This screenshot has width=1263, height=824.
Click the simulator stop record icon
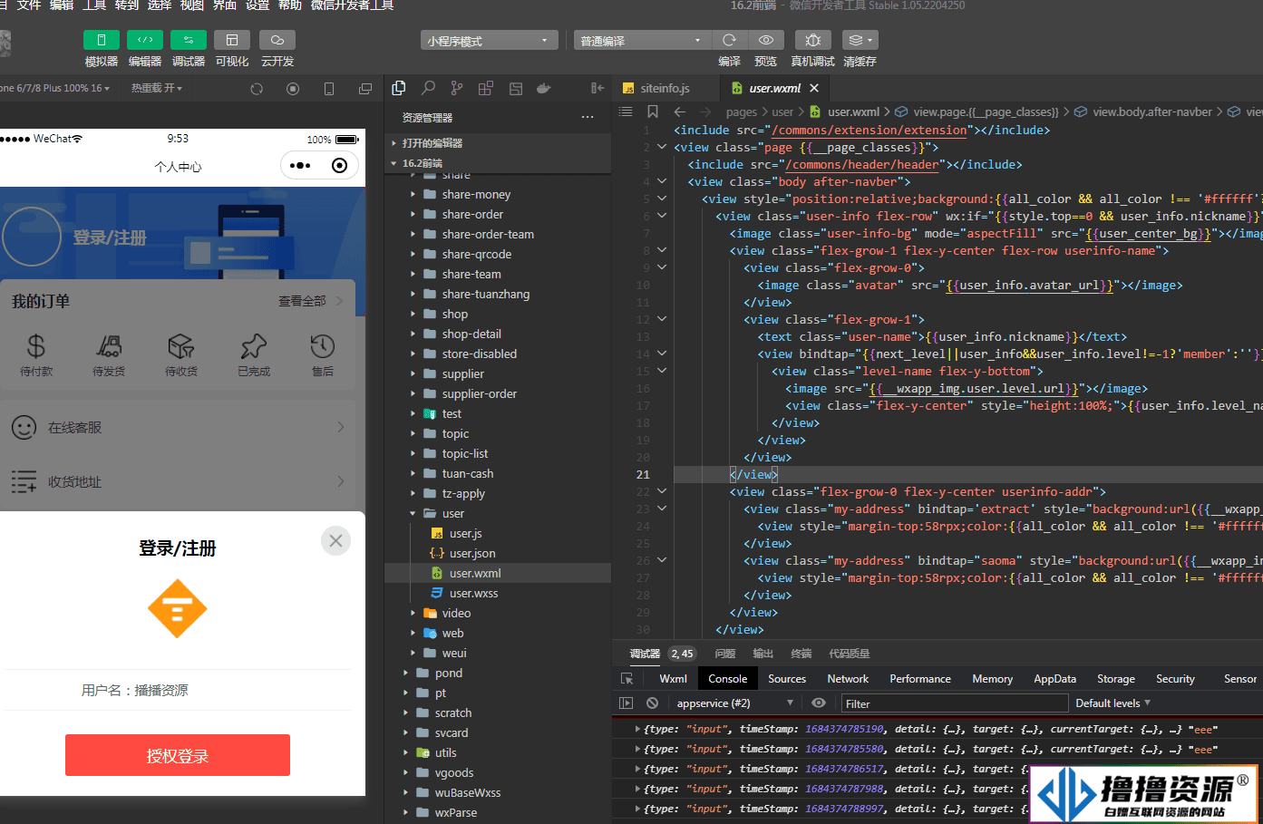[293, 89]
